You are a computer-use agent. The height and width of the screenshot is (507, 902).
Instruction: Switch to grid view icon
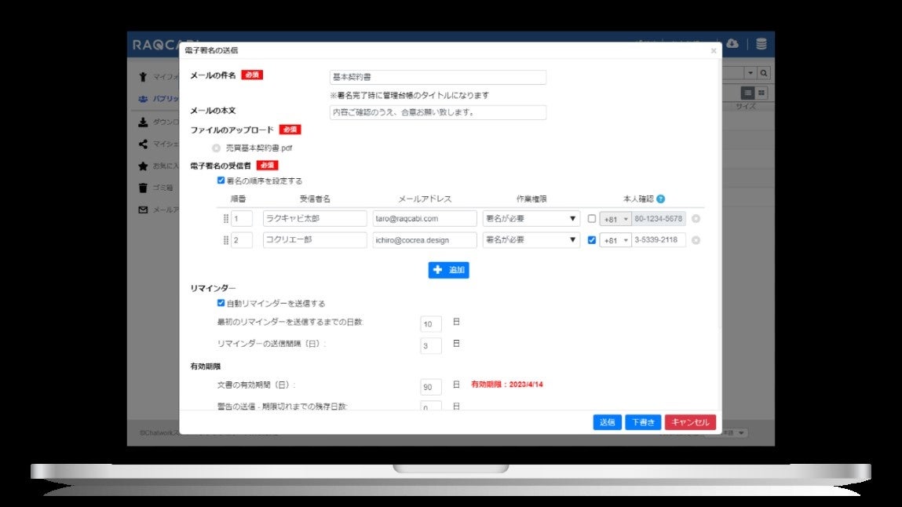[x=761, y=93]
